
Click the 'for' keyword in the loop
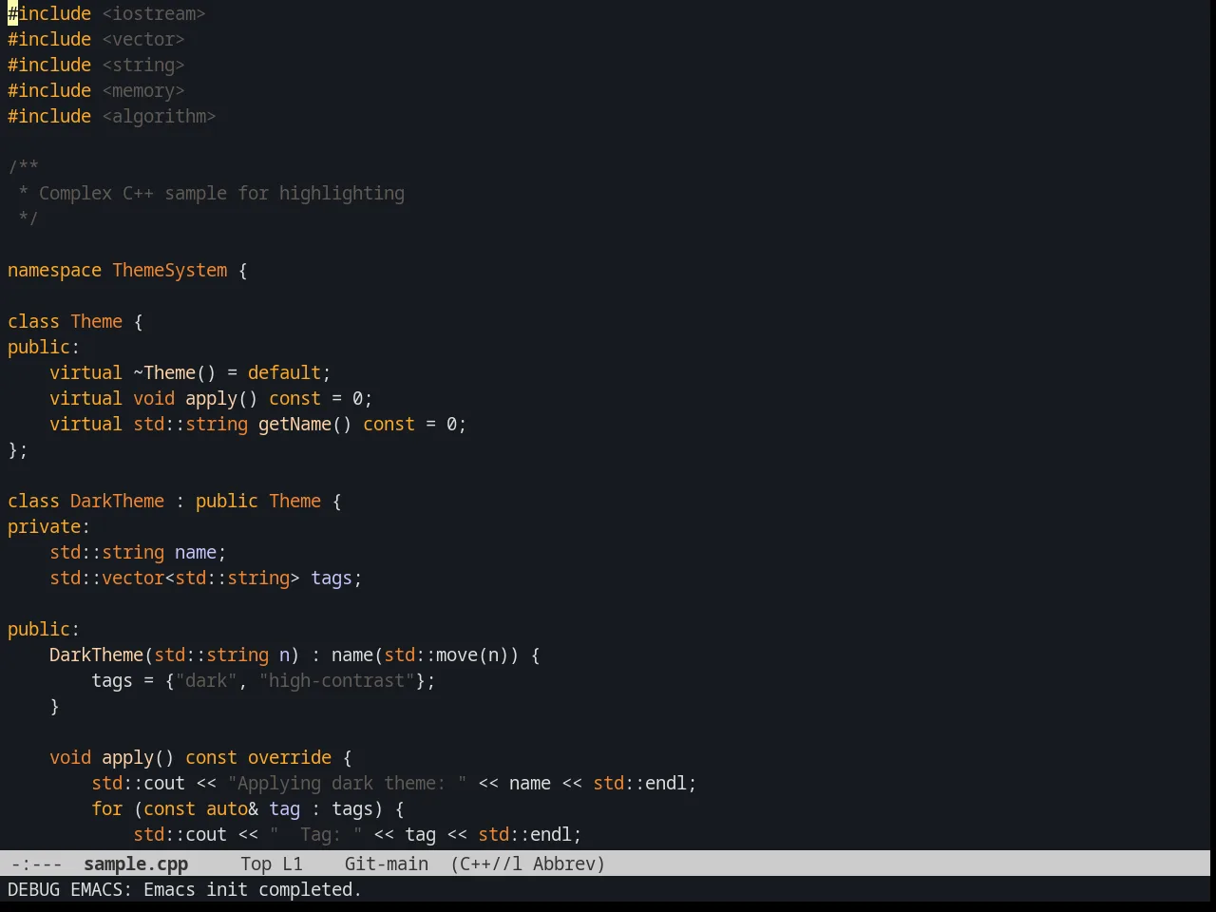[x=107, y=808]
